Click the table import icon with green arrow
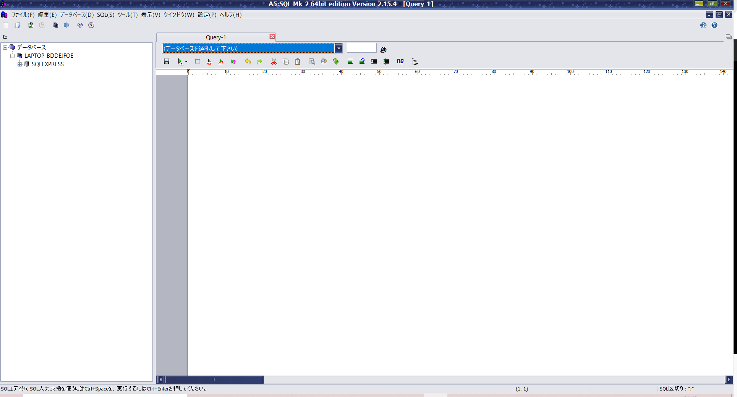737x397 pixels. click(x=31, y=25)
